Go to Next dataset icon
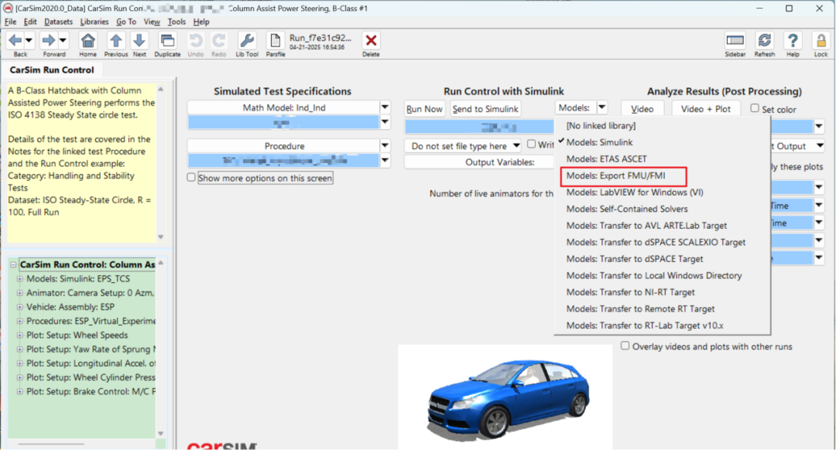The width and height of the screenshot is (836, 450). pos(139,40)
